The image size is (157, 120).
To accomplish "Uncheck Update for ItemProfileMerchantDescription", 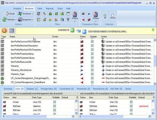I will [x=92, y=46].
